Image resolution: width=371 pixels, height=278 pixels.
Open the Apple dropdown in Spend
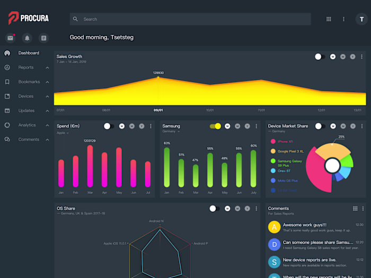[x=63, y=133]
